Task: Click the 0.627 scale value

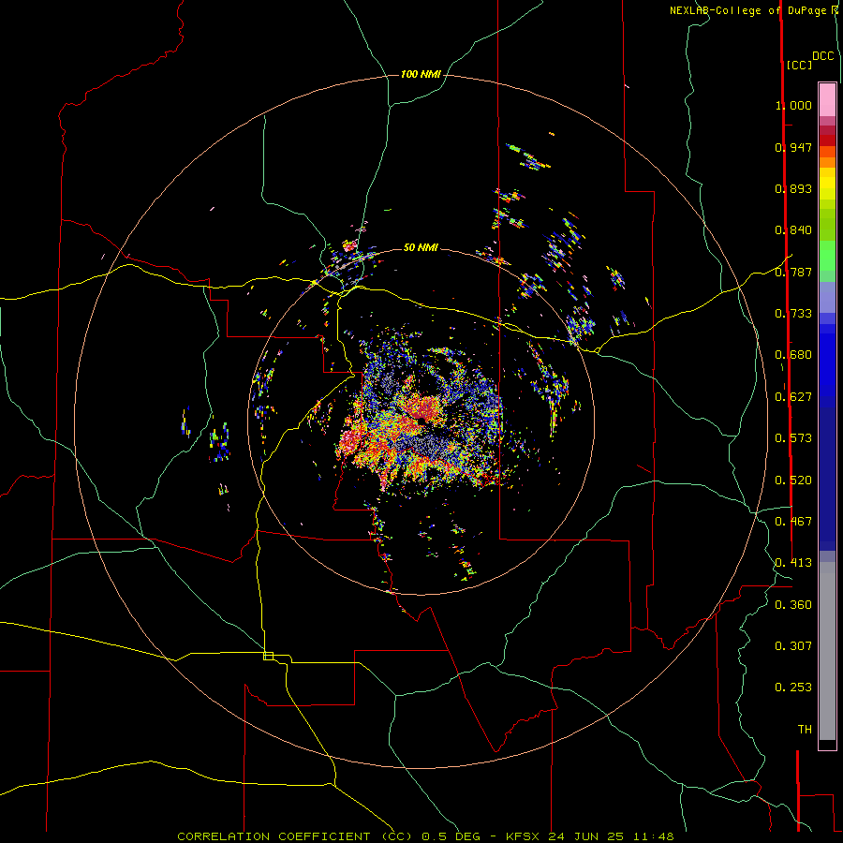Action: click(x=793, y=397)
